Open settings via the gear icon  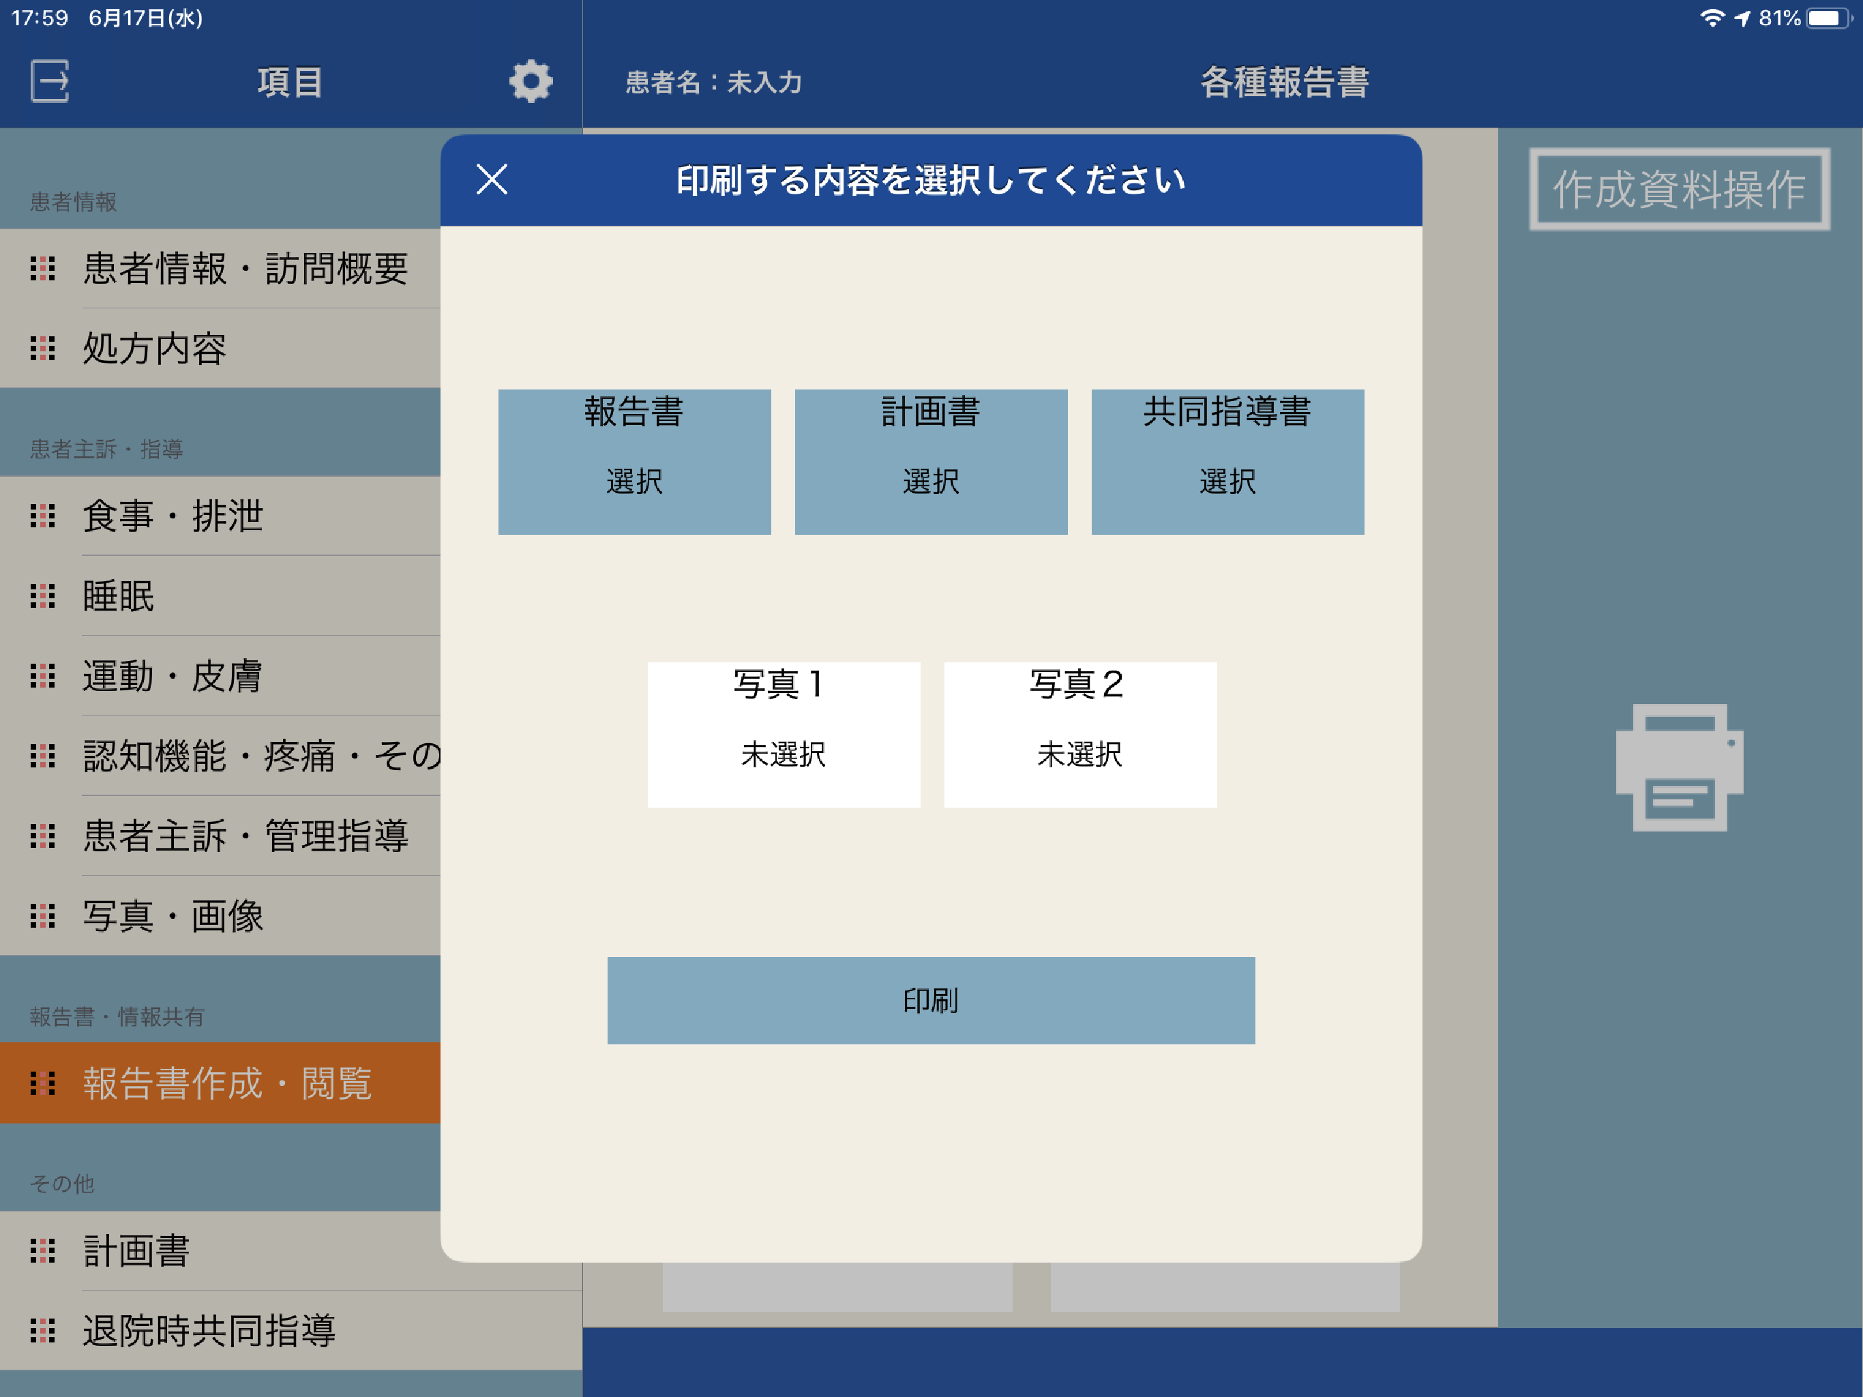point(531,82)
